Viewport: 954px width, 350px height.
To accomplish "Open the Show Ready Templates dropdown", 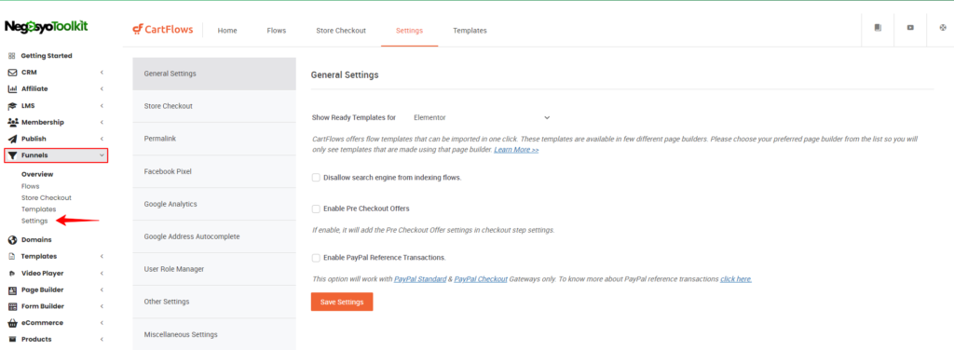I will pos(482,117).
